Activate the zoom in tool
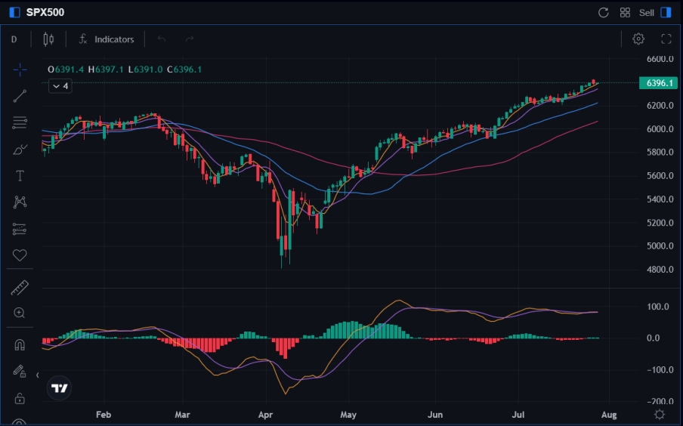This screenshot has height=426, width=683. (x=19, y=313)
